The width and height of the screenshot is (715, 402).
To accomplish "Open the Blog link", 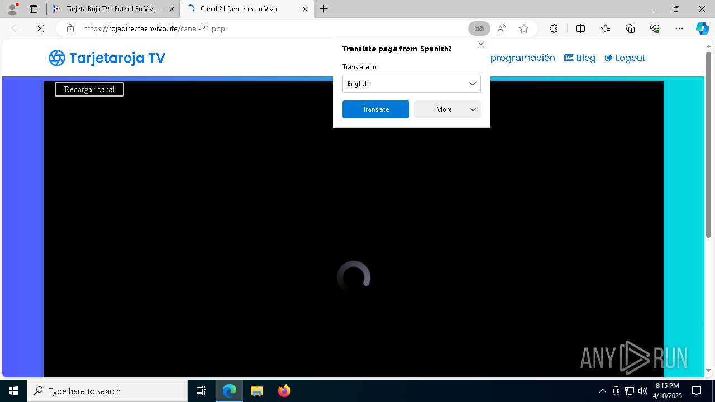I will pos(580,58).
